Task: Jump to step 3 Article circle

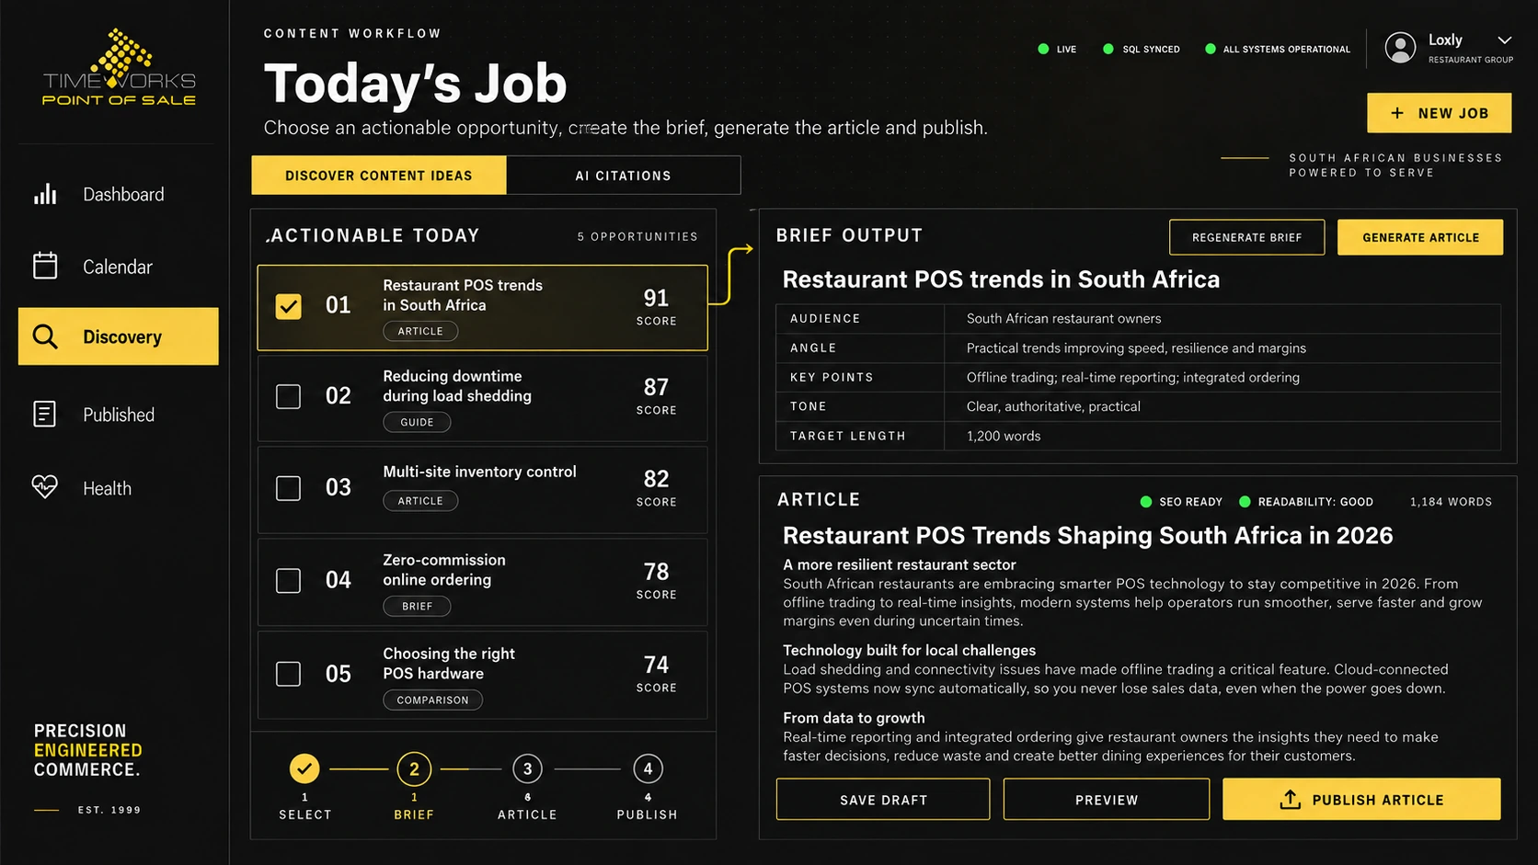Action: [x=527, y=768]
